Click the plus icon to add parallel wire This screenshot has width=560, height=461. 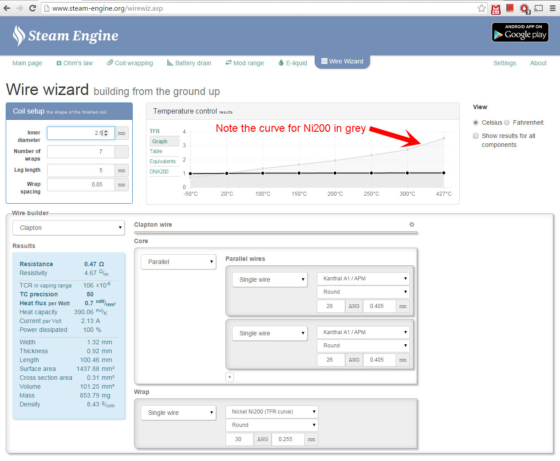pos(229,377)
